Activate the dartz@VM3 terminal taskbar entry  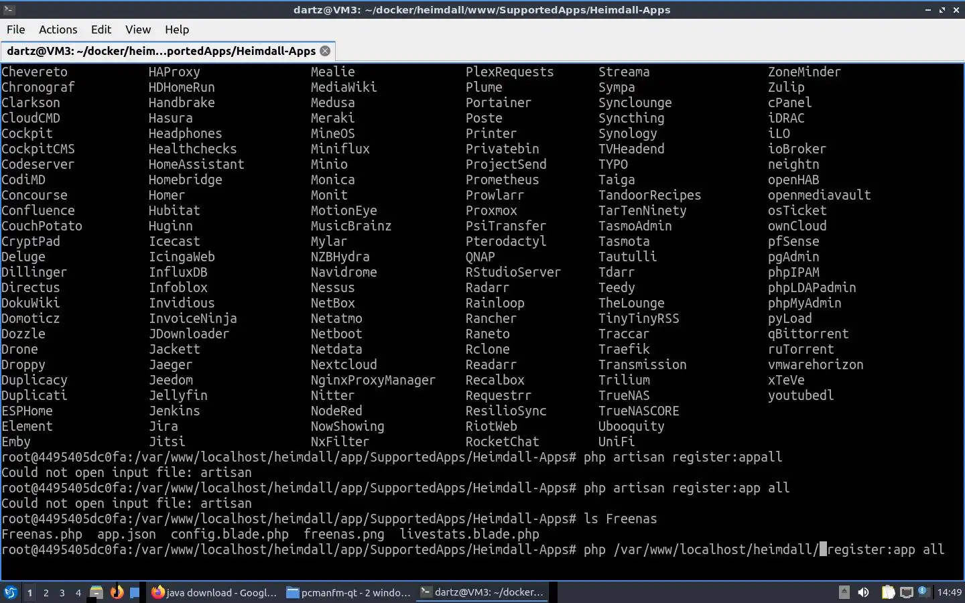click(482, 592)
